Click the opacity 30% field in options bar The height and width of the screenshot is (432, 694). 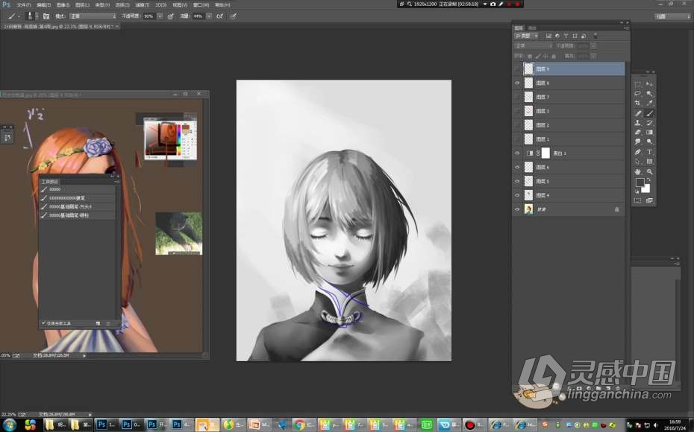pos(149,16)
